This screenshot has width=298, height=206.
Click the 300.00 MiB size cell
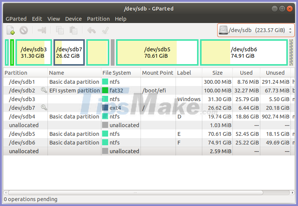[x=218, y=82]
